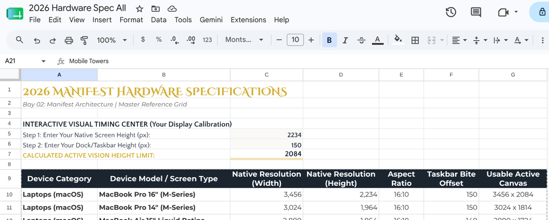Search the menus magnifier icon
549x220 pixels.
[20, 40]
